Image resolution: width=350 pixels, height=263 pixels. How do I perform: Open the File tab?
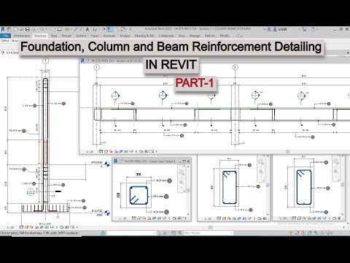pyautogui.click(x=6, y=36)
